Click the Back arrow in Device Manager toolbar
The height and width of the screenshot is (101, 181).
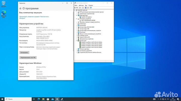[x=75, y=8]
